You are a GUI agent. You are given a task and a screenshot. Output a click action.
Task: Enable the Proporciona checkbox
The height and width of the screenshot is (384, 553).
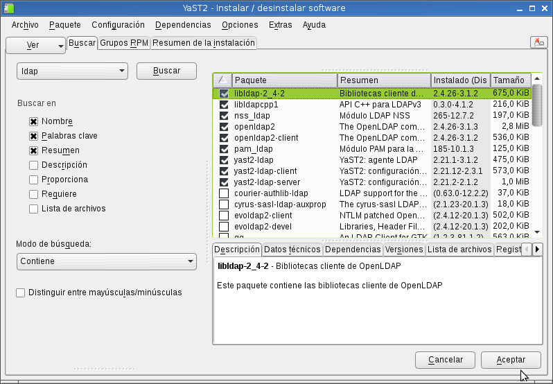[x=33, y=180]
